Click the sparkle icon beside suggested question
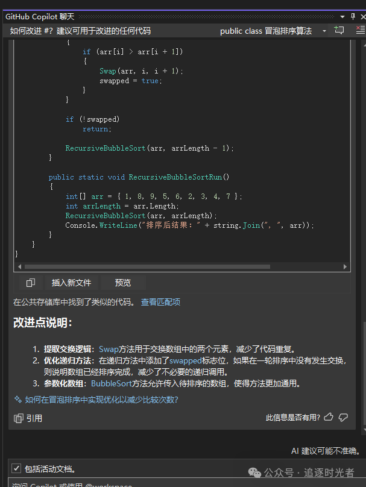366x487 pixels. [18, 400]
